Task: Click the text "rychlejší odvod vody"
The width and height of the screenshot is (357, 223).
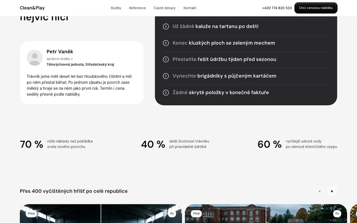Action: click(304, 141)
